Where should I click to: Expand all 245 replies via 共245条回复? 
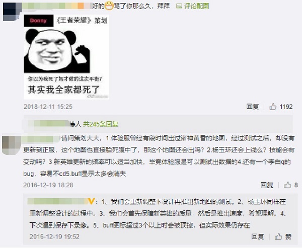(x=101, y=124)
